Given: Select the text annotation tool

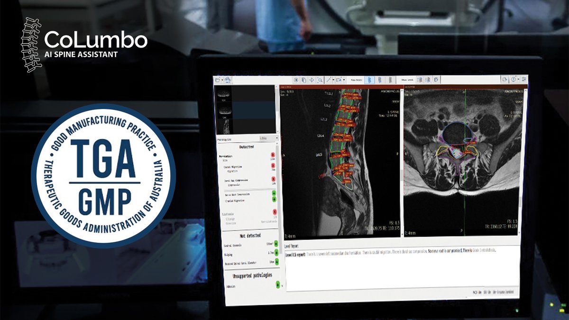Looking at the screenshot, I should (x=339, y=80).
